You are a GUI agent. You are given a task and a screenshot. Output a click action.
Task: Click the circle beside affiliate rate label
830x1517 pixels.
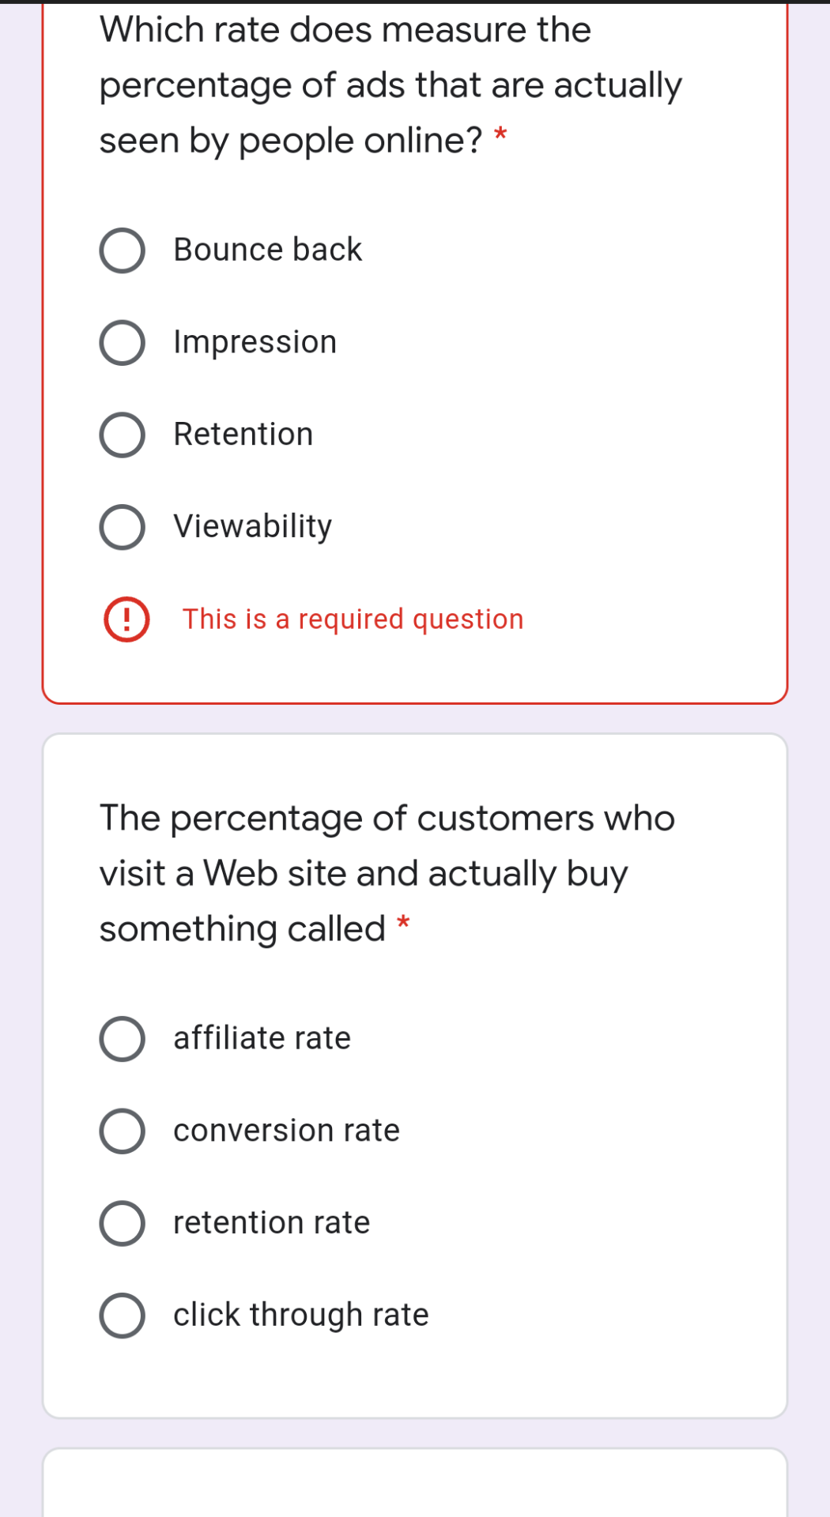[123, 1039]
